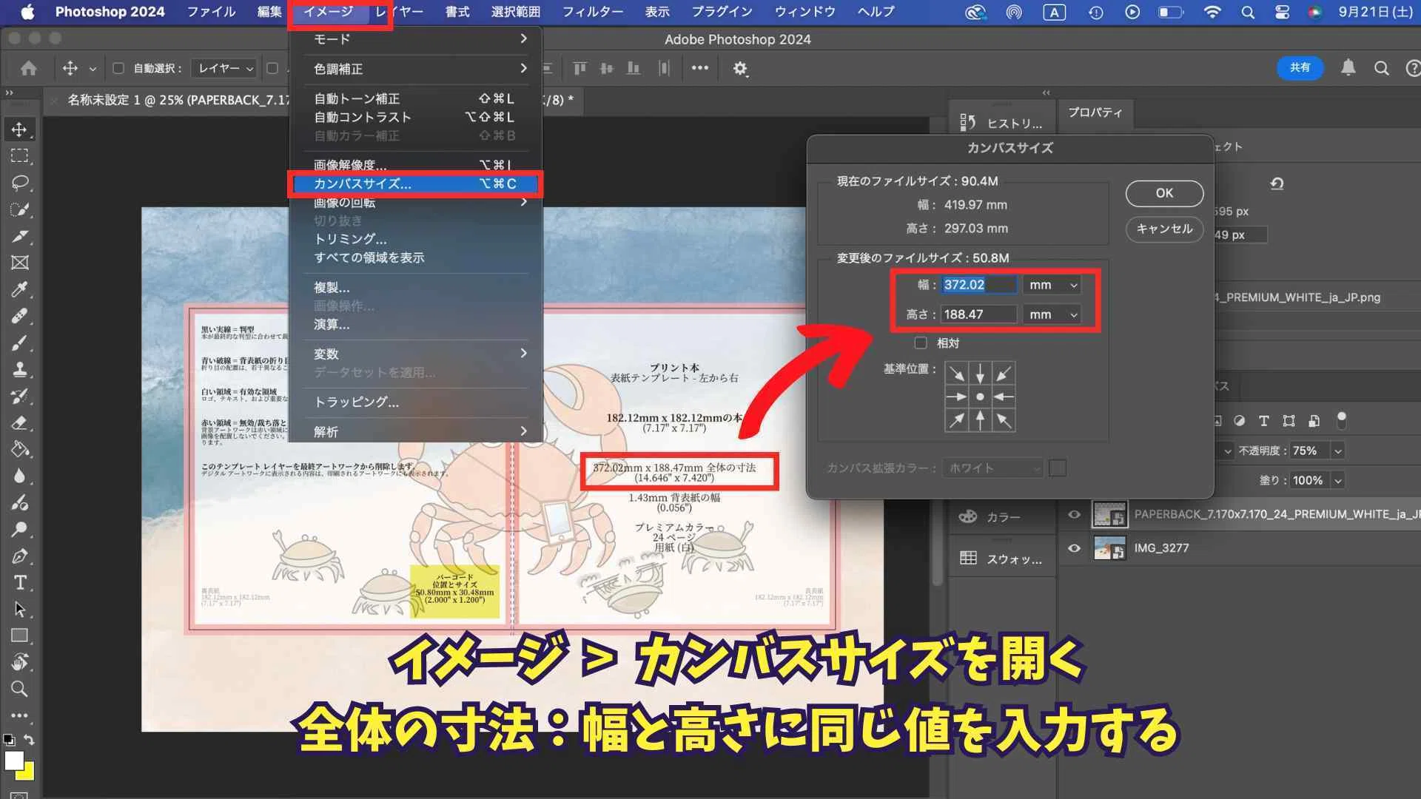Select the Move tool in toolbar
The height and width of the screenshot is (799, 1421).
coord(19,129)
